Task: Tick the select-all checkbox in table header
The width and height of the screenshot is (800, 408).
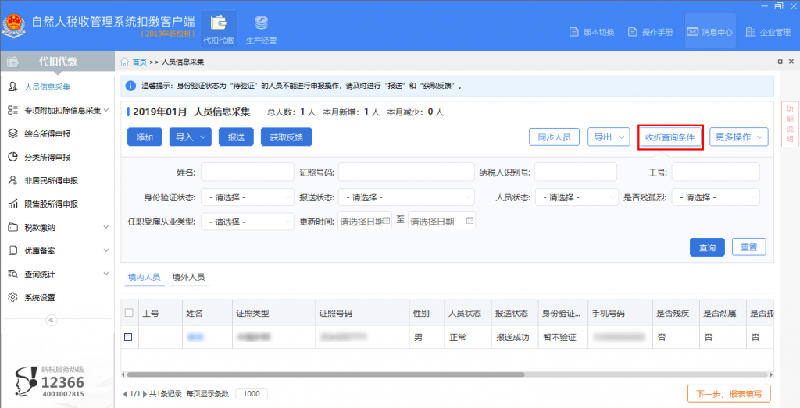Action: [x=129, y=313]
